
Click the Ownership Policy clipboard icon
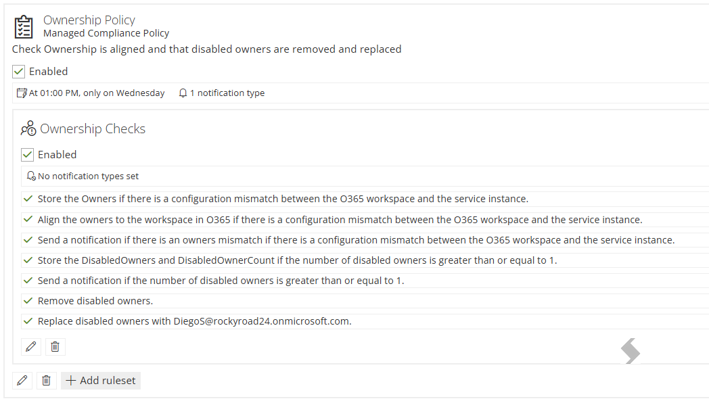coord(24,26)
